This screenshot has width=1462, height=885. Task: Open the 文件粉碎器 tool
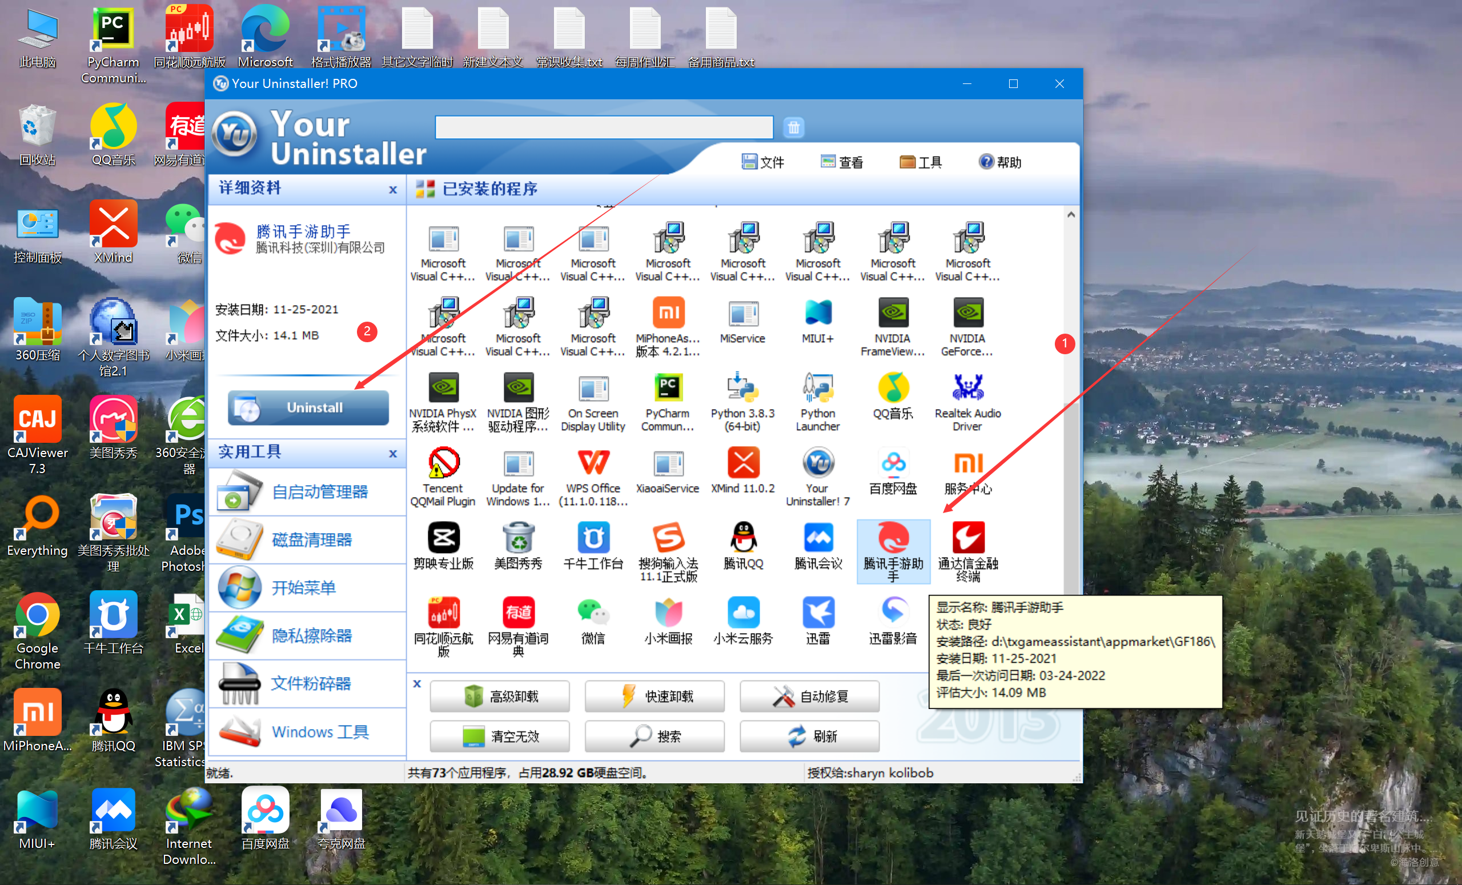click(x=311, y=684)
